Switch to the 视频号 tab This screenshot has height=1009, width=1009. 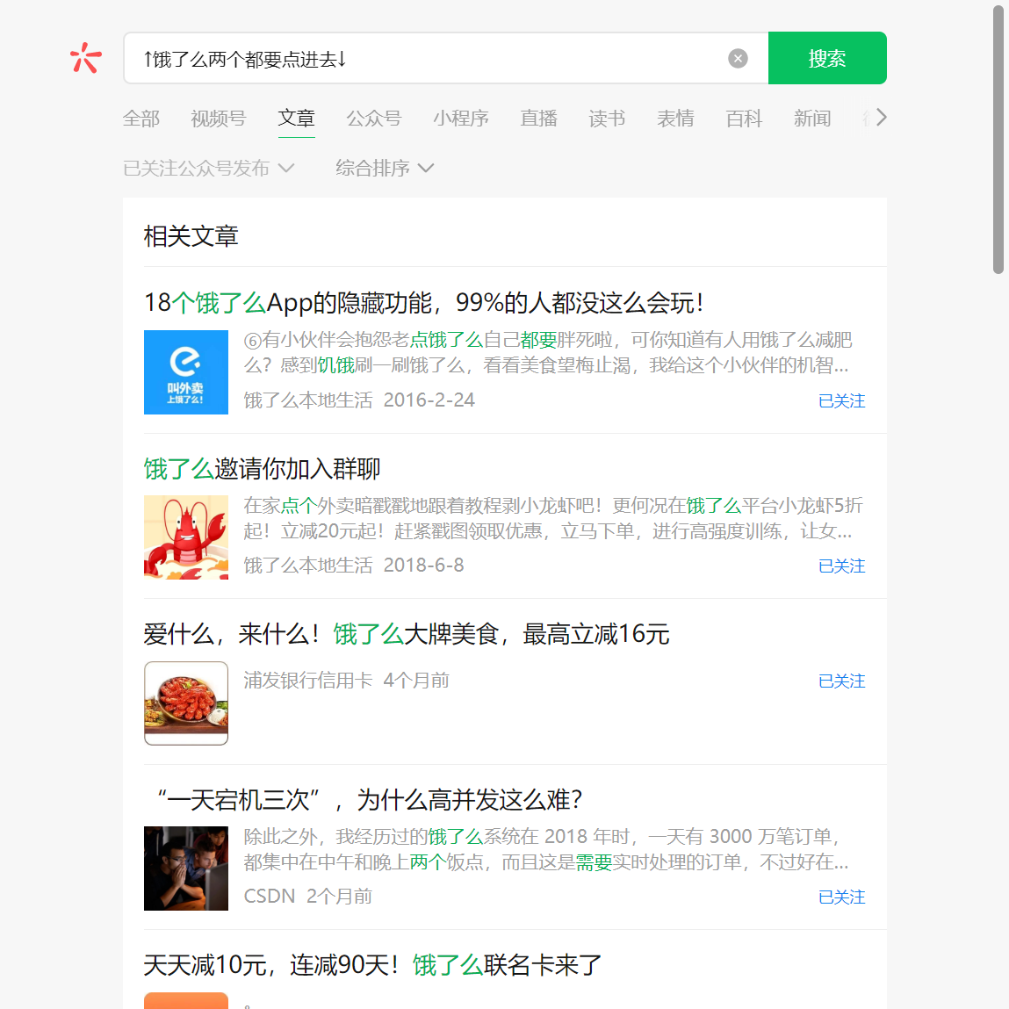tap(218, 119)
